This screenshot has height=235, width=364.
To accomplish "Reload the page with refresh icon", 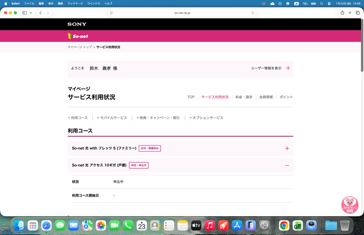I will [x=253, y=13].
